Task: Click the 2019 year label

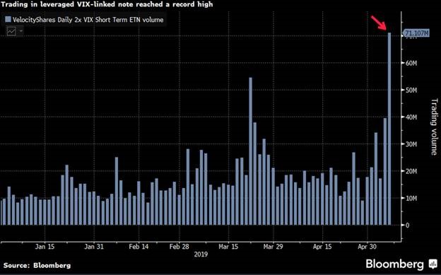Action: 201,254
